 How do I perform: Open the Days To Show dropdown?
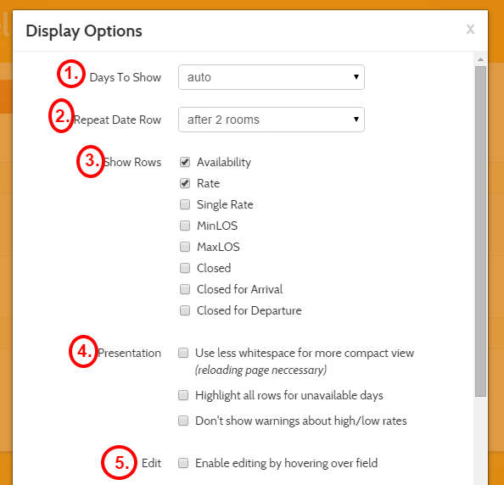(x=272, y=77)
